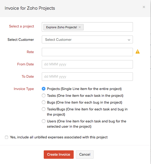Click inside the Select a project box
Screen dimensions: 151x164
pos(108,27)
